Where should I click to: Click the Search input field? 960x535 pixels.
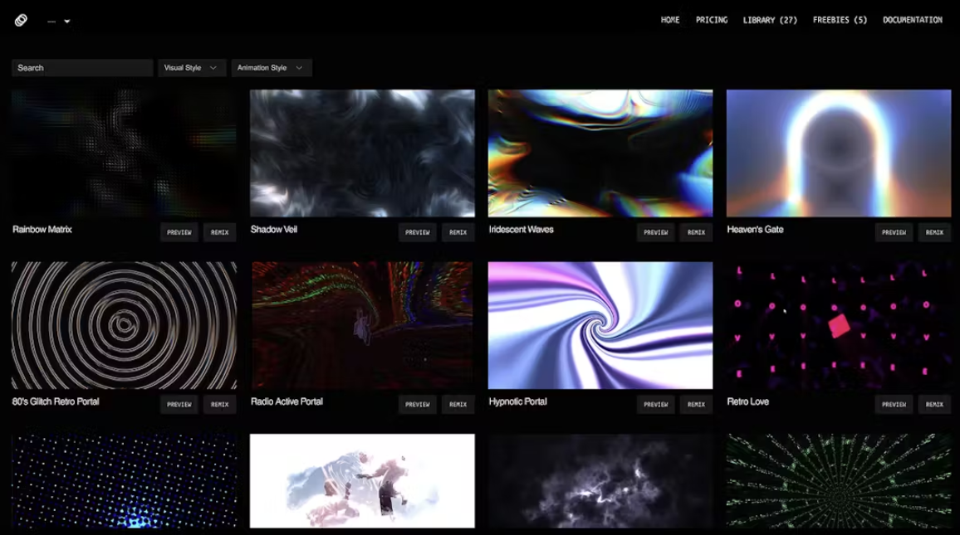point(82,68)
